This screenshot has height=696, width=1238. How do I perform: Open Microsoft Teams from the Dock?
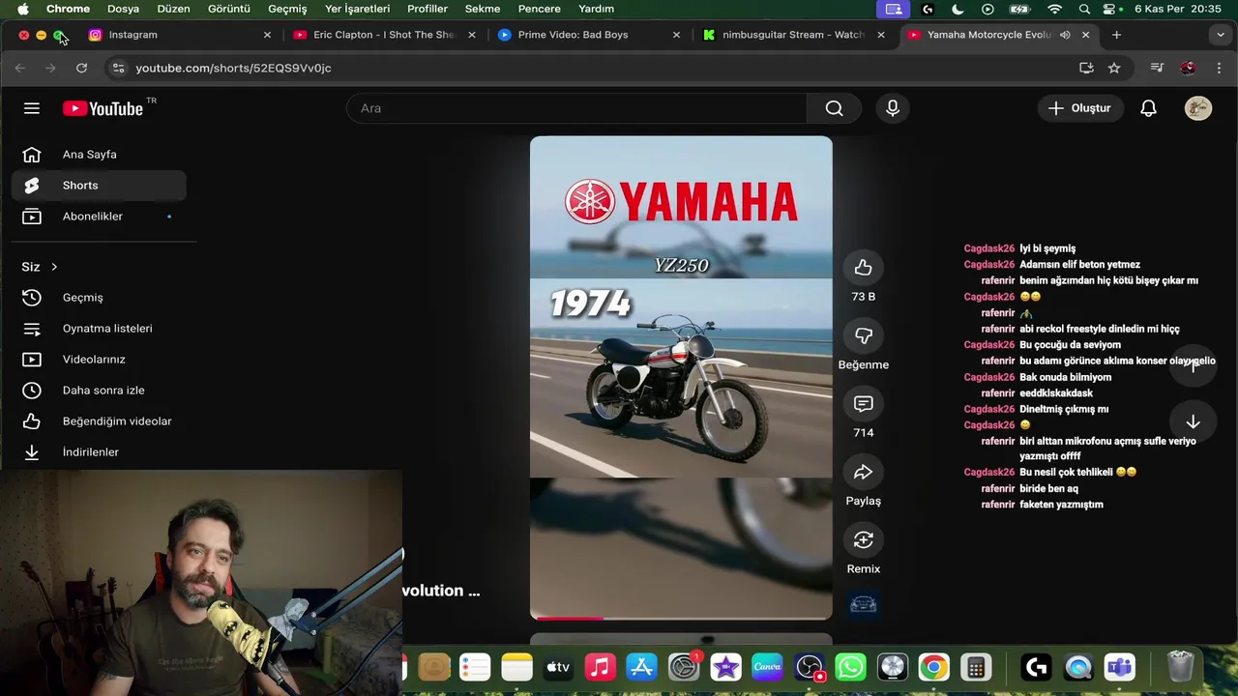coord(1119,667)
